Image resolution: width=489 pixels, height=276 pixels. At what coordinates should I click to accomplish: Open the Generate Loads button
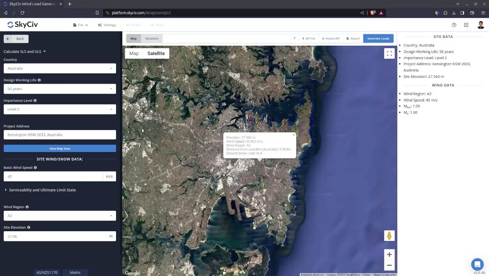point(378,38)
